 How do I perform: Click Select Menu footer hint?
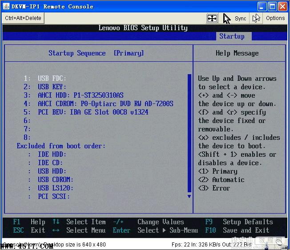pos(79,230)
